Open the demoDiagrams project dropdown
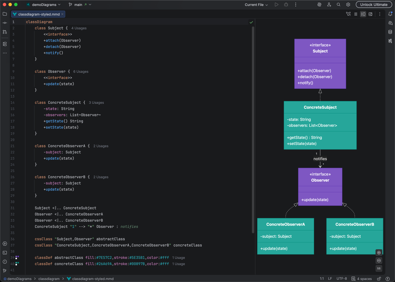The height and width of the screenshot is (282, 395). pyautogui.click(x=44, y=5)
